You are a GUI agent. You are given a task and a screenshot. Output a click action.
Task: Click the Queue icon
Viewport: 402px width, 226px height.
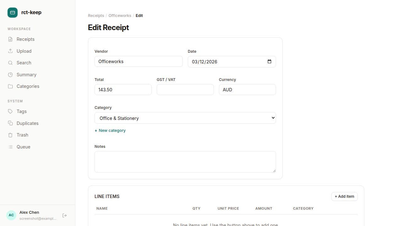tap(11, 147)
